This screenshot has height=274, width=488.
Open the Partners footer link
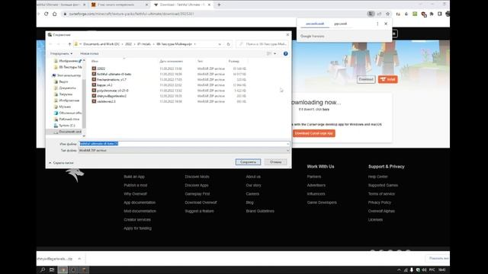tap(313, 177)
